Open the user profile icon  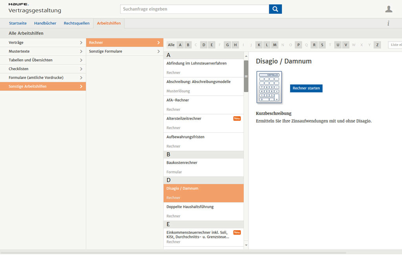(389, 9)
